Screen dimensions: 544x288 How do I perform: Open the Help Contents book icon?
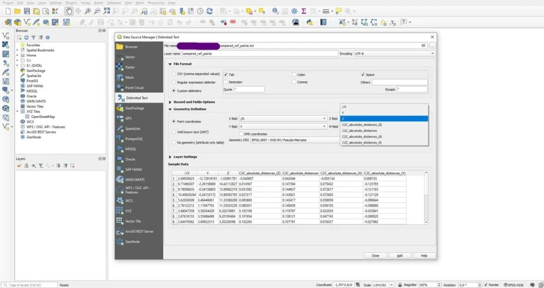[x=324, y=22]
